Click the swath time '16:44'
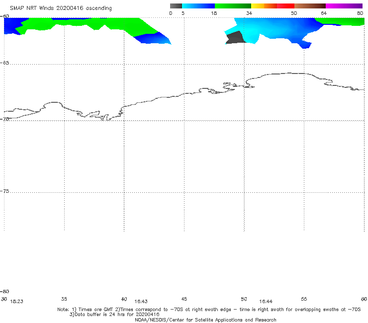Viewport: 368px width, 323px height. click(266, 302)
